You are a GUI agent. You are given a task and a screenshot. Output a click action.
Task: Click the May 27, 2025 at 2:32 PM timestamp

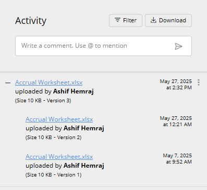point(176,85)
